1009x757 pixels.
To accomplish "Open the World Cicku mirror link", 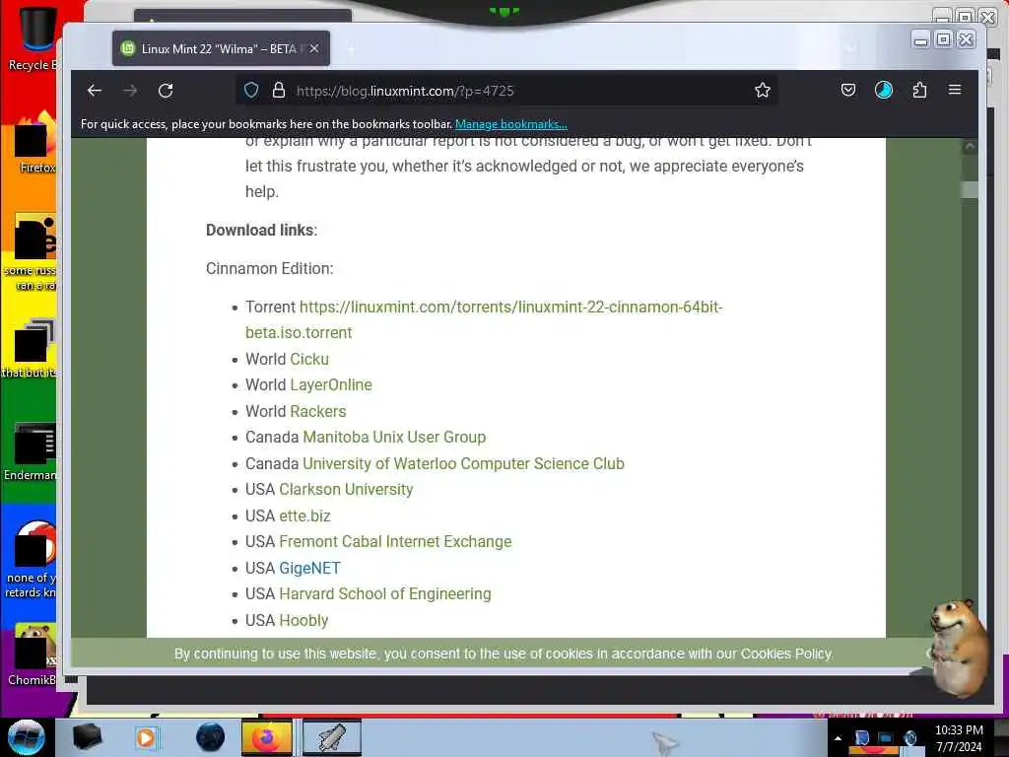I will (x=309, y=359).
